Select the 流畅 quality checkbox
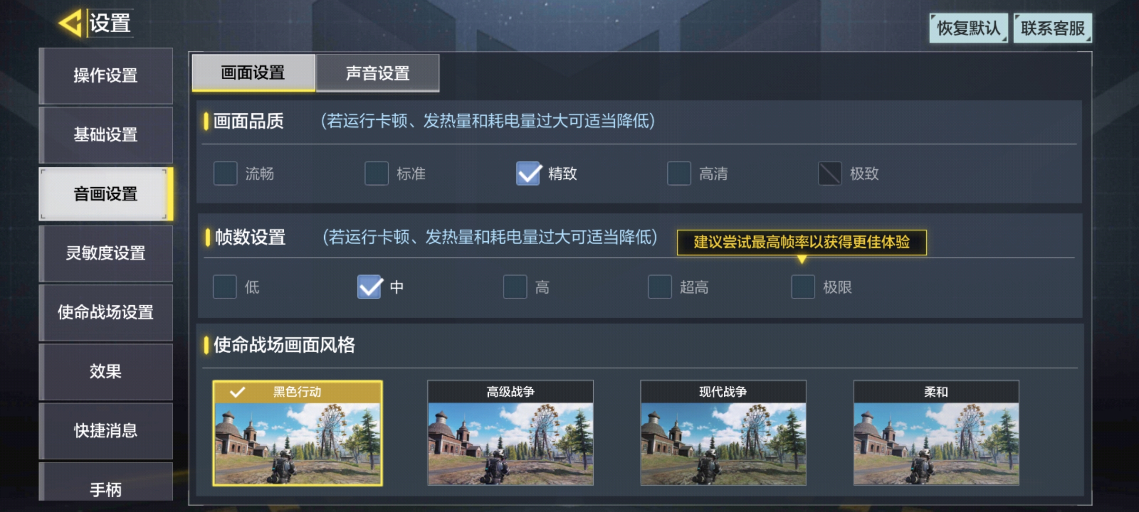The width and height of the screenshot is (1139, 512). (225, 174)
